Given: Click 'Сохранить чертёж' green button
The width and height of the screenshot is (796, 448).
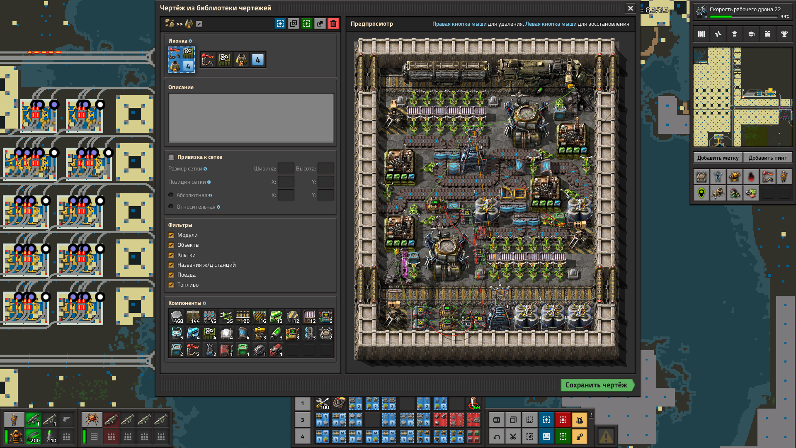Looking at the screenshot, I should tap(597, 385).
